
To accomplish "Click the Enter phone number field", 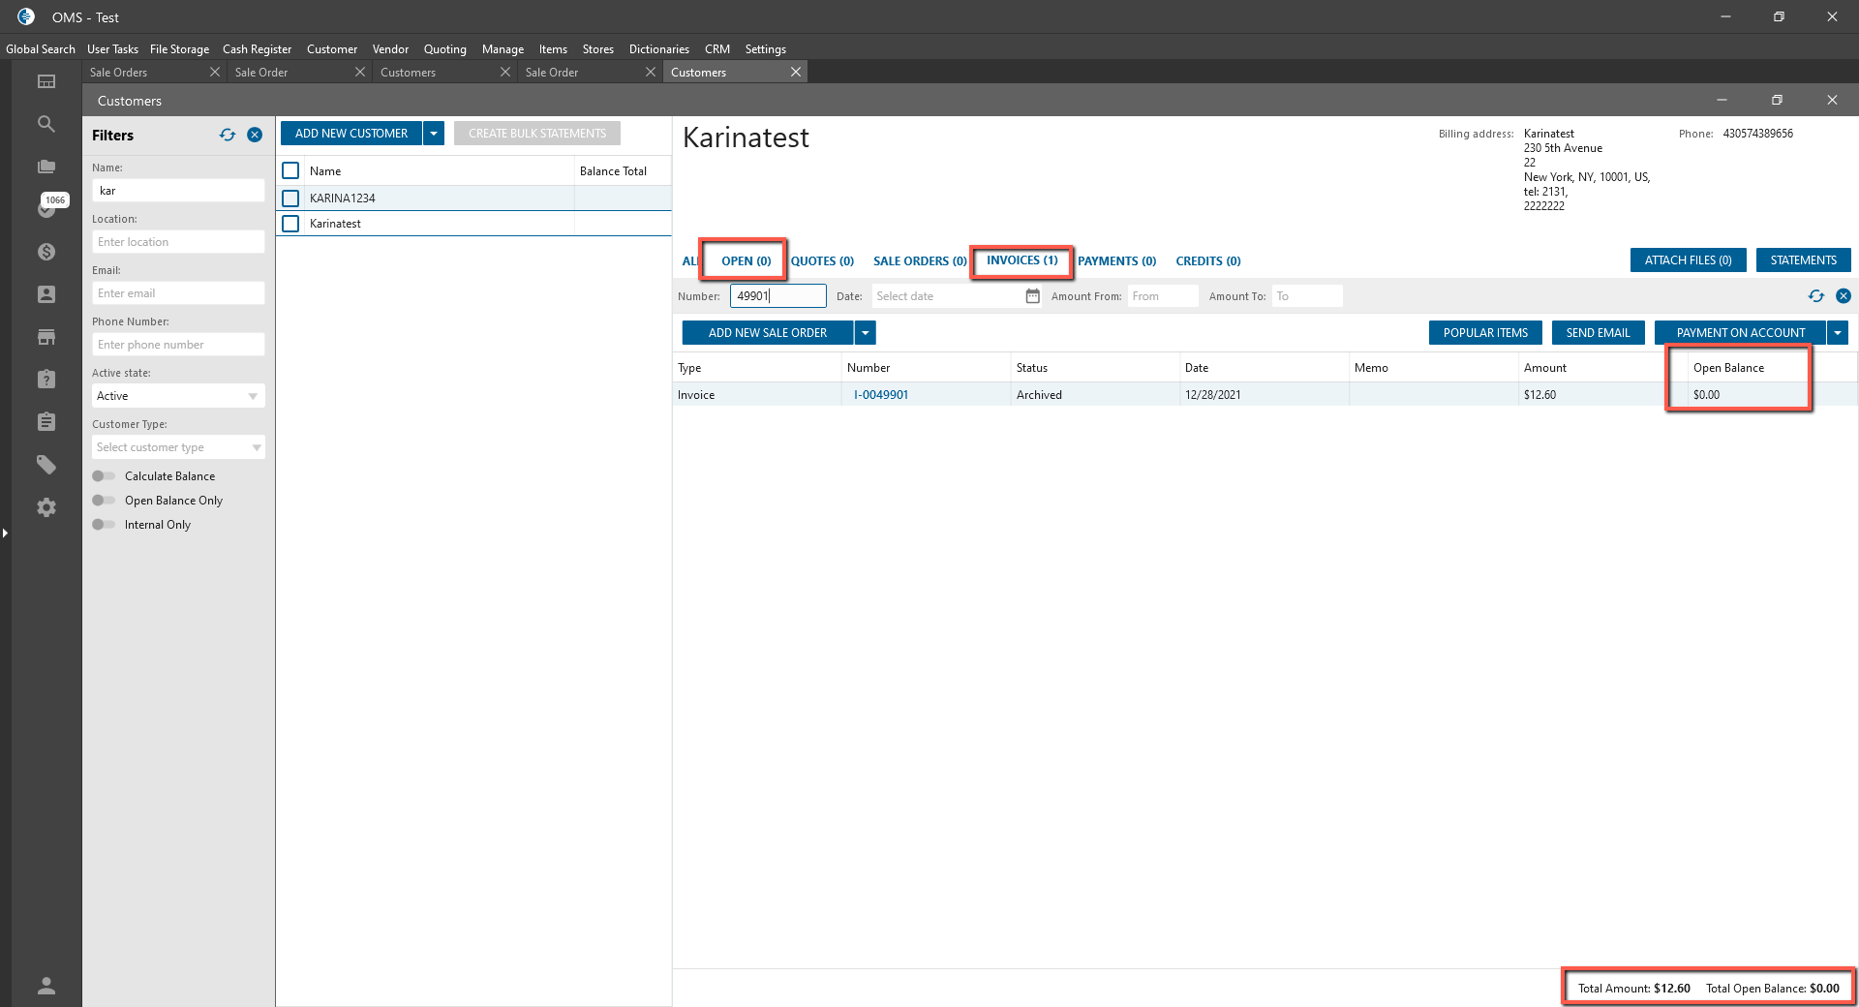I will point(178,345).
